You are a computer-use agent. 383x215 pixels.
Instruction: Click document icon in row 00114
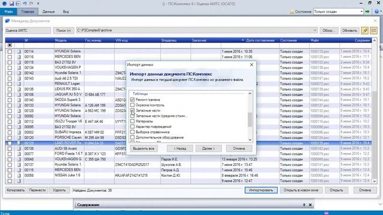(x=19, y=51)
